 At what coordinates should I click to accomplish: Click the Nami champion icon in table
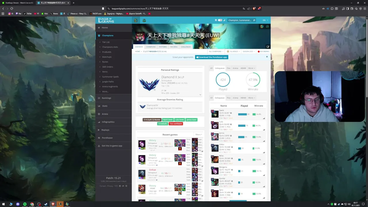point(215,114)
